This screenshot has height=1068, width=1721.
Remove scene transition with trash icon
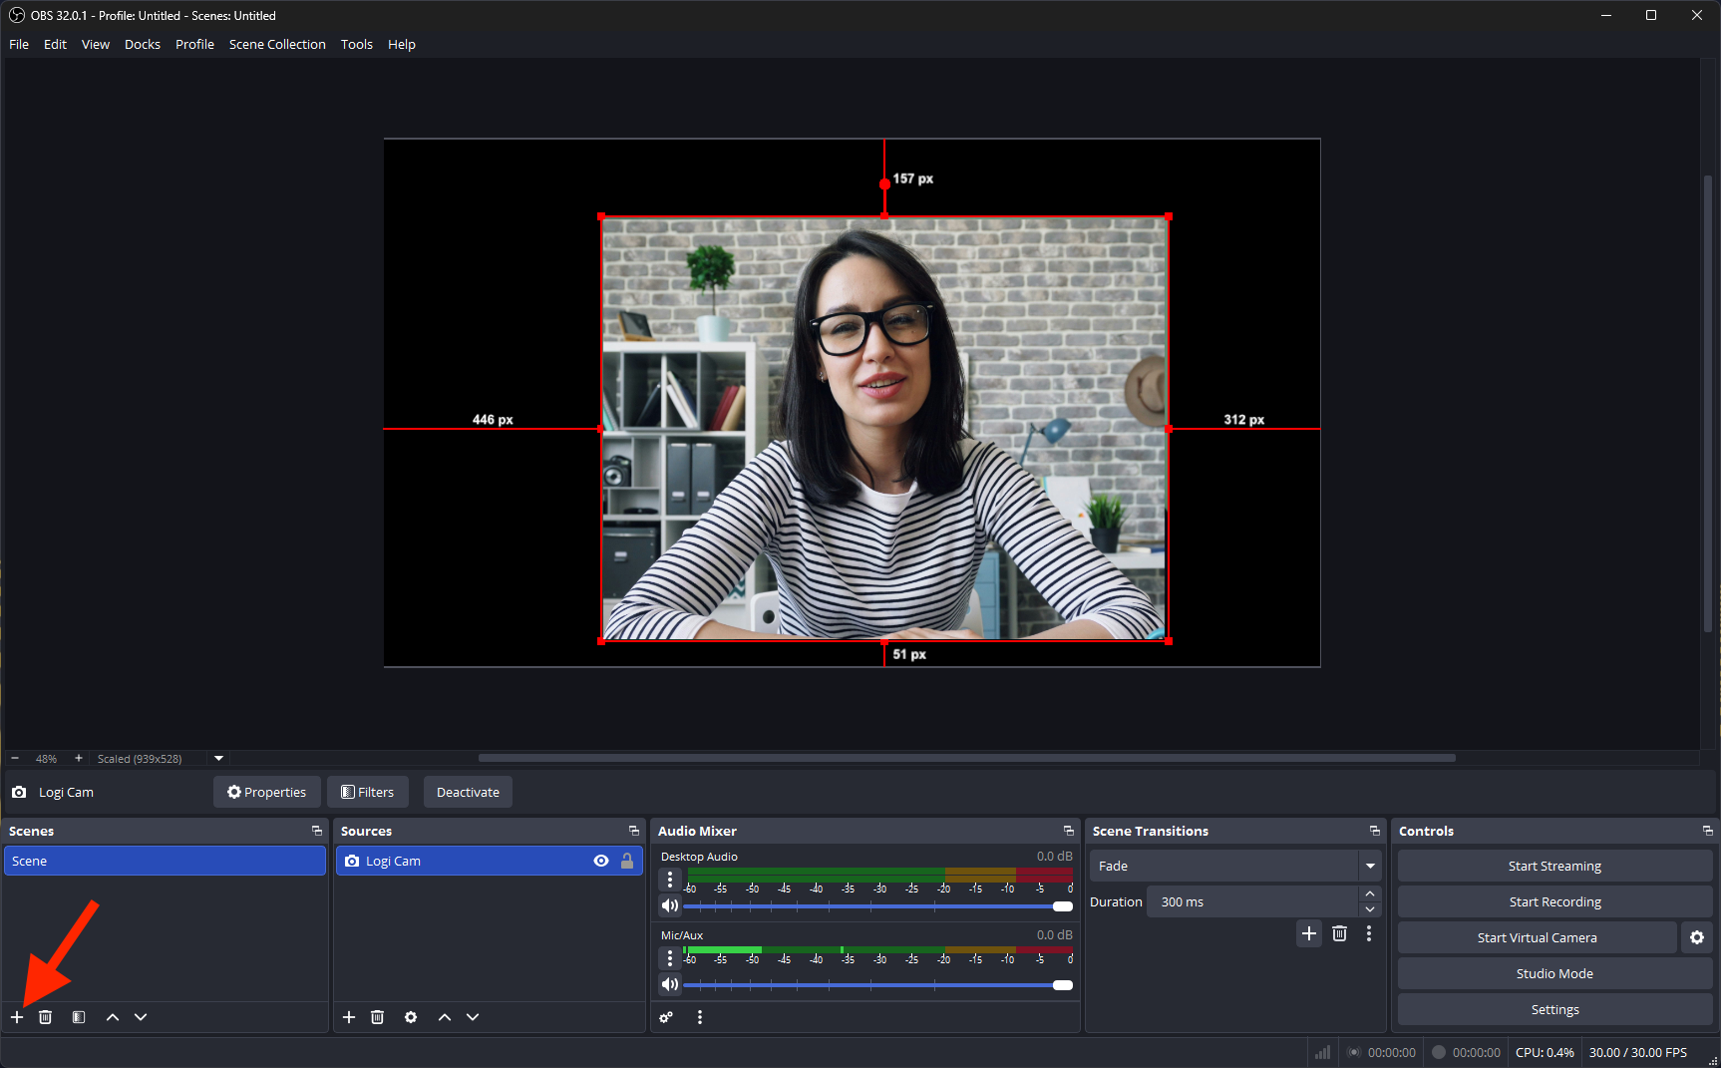[1339, 933]
